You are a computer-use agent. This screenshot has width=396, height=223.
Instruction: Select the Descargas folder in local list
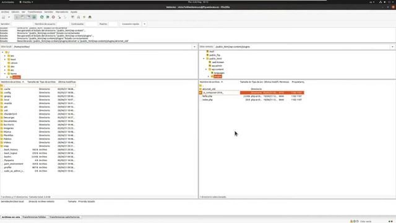click(x=9, y=118)
